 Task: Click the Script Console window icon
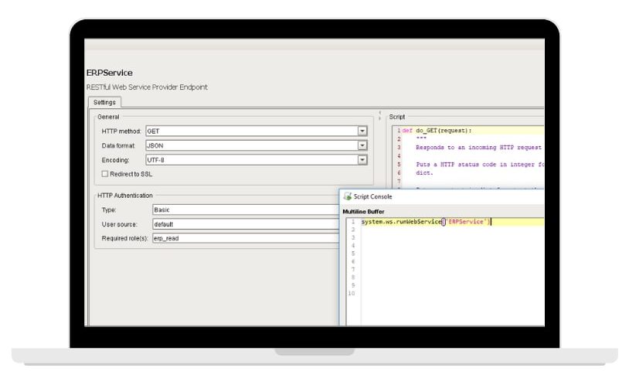coord(347,197)
